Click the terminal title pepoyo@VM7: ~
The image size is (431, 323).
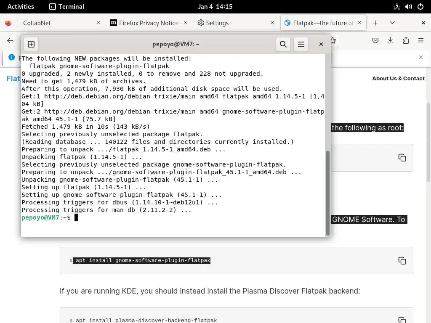coord(176,44)
